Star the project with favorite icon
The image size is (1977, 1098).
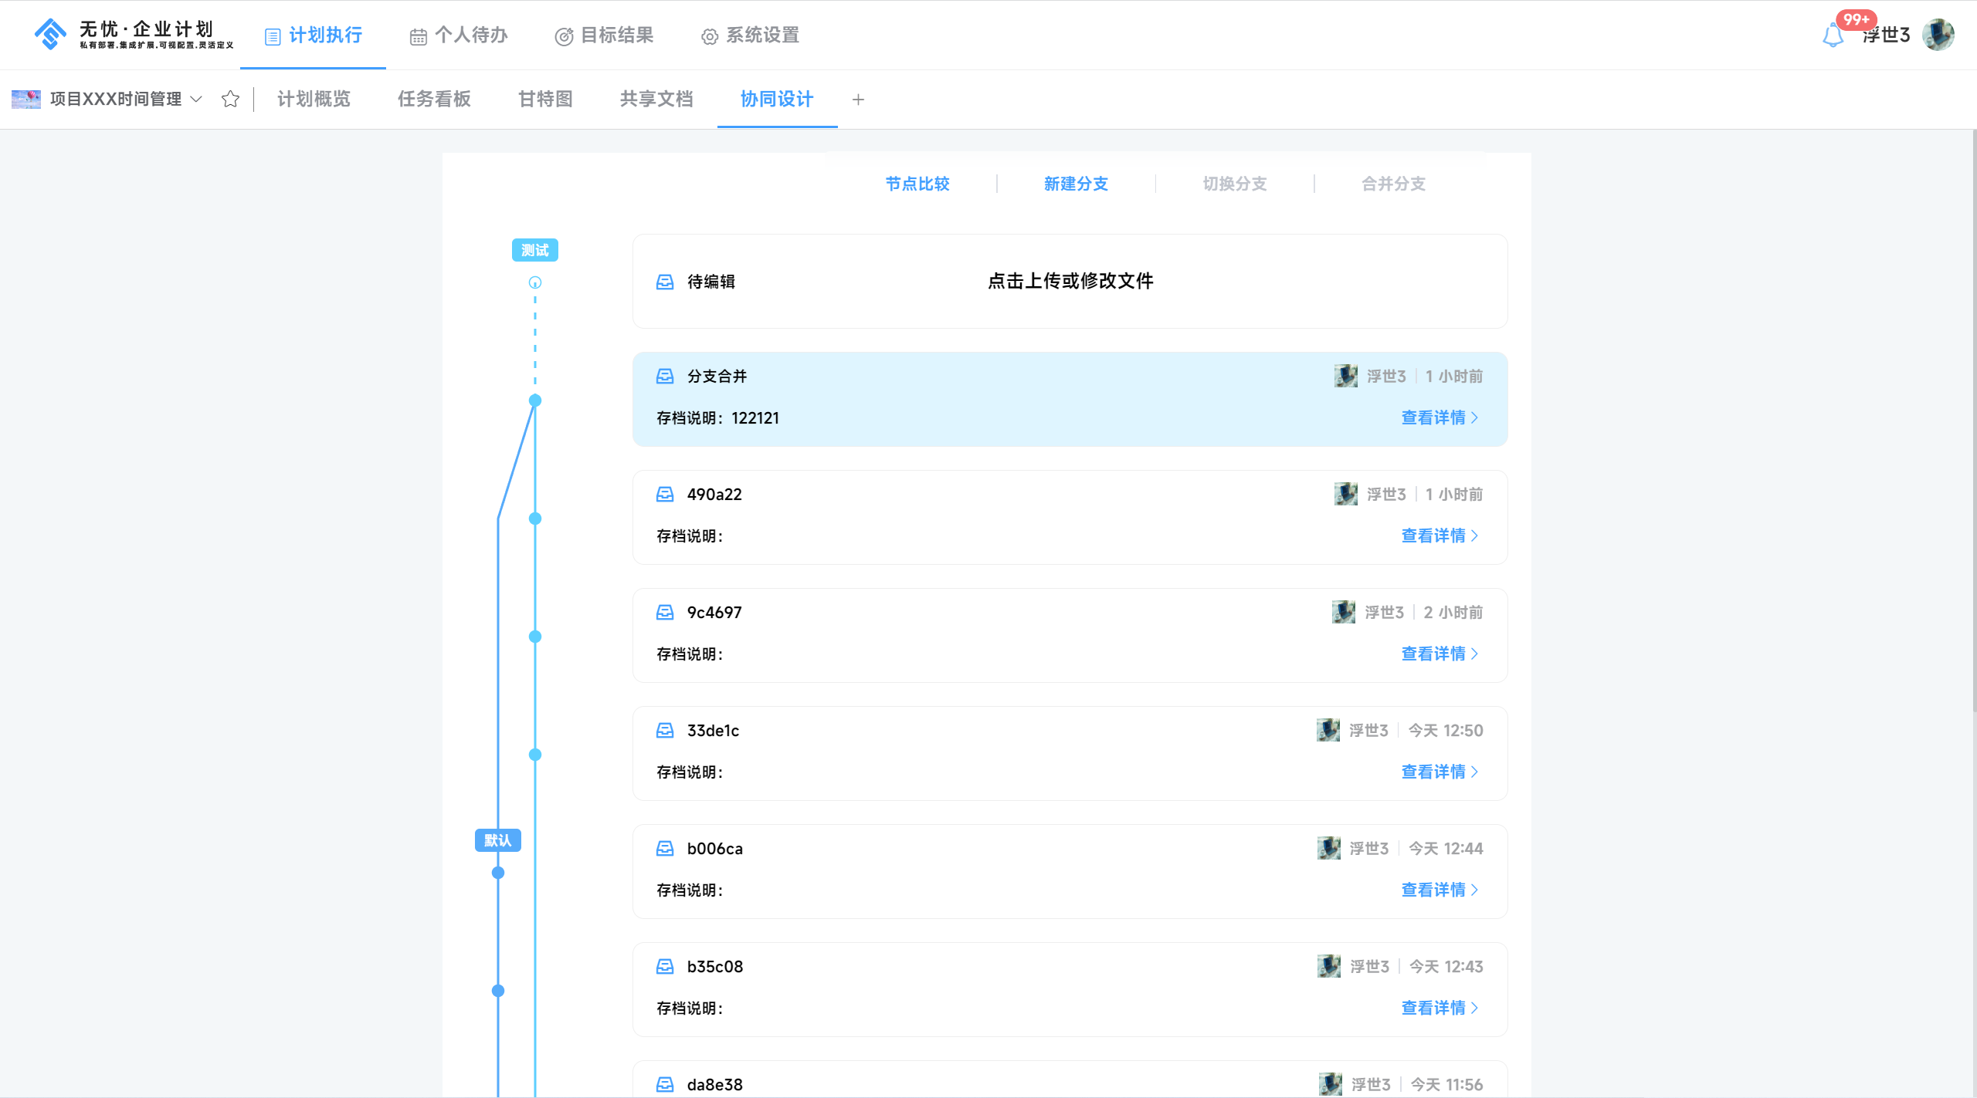pyautogui.click(x=230, y=99)
